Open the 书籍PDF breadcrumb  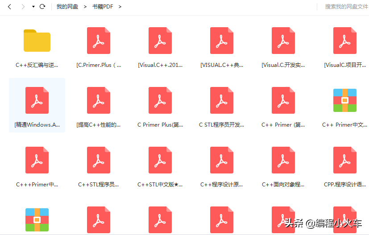pos(103,7)
